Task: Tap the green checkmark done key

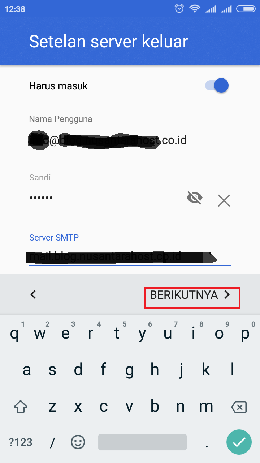Action: coord(239,442)
